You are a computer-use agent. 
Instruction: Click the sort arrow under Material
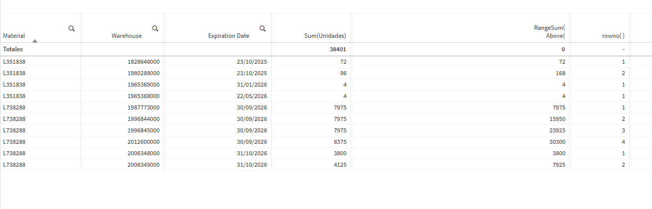(x=35, y=40)
